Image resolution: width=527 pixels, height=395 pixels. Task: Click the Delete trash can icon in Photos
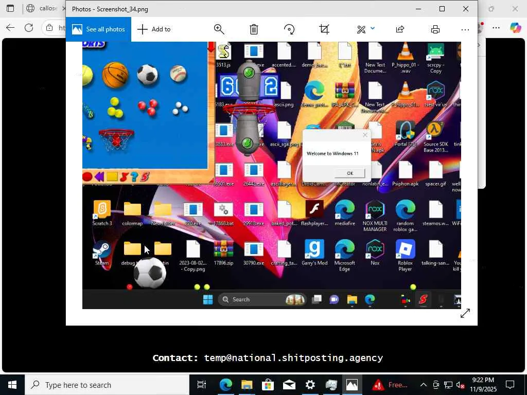click(x=254, y=29)
